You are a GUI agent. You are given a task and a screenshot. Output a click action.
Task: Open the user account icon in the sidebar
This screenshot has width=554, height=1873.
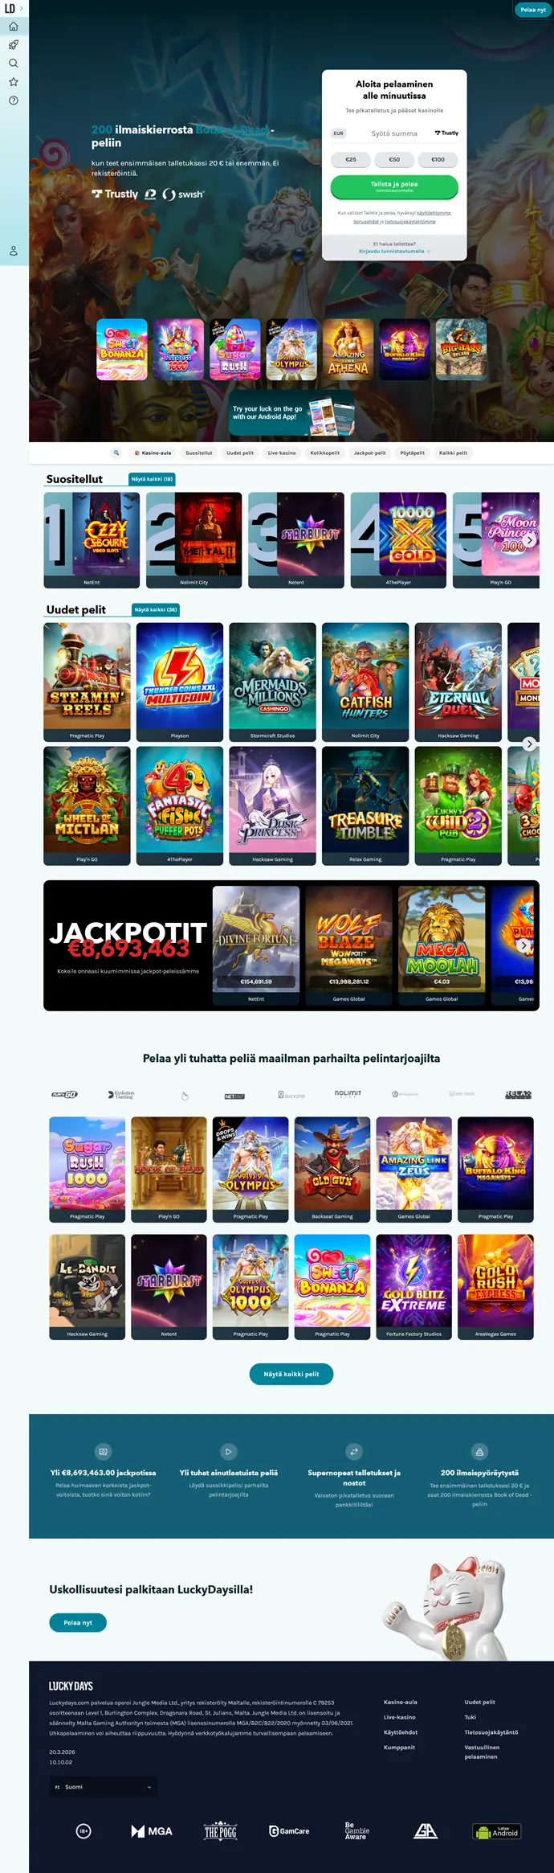[x=13, y=251]
